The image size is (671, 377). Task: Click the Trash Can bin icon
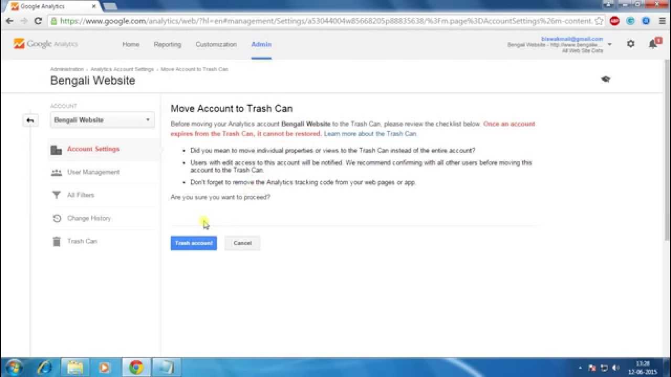(x=57, y=241)
